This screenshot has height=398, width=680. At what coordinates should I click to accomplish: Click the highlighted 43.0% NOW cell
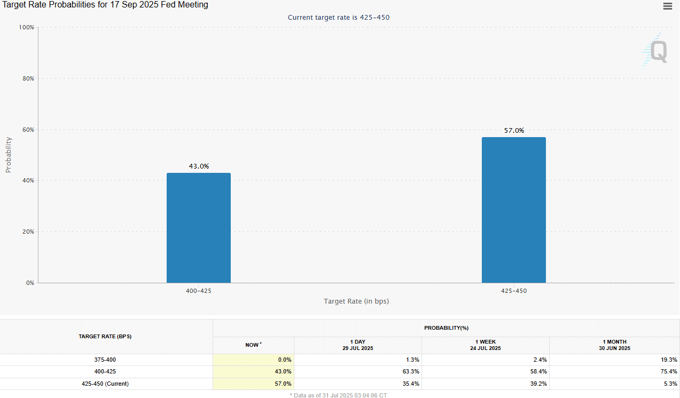click(253, 371)
